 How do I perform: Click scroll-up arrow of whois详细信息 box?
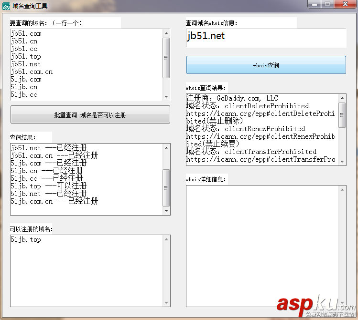[342, 190]
